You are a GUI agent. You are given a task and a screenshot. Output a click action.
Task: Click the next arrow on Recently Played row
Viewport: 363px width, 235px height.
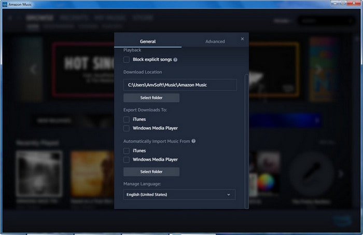(x=341, y=174)
